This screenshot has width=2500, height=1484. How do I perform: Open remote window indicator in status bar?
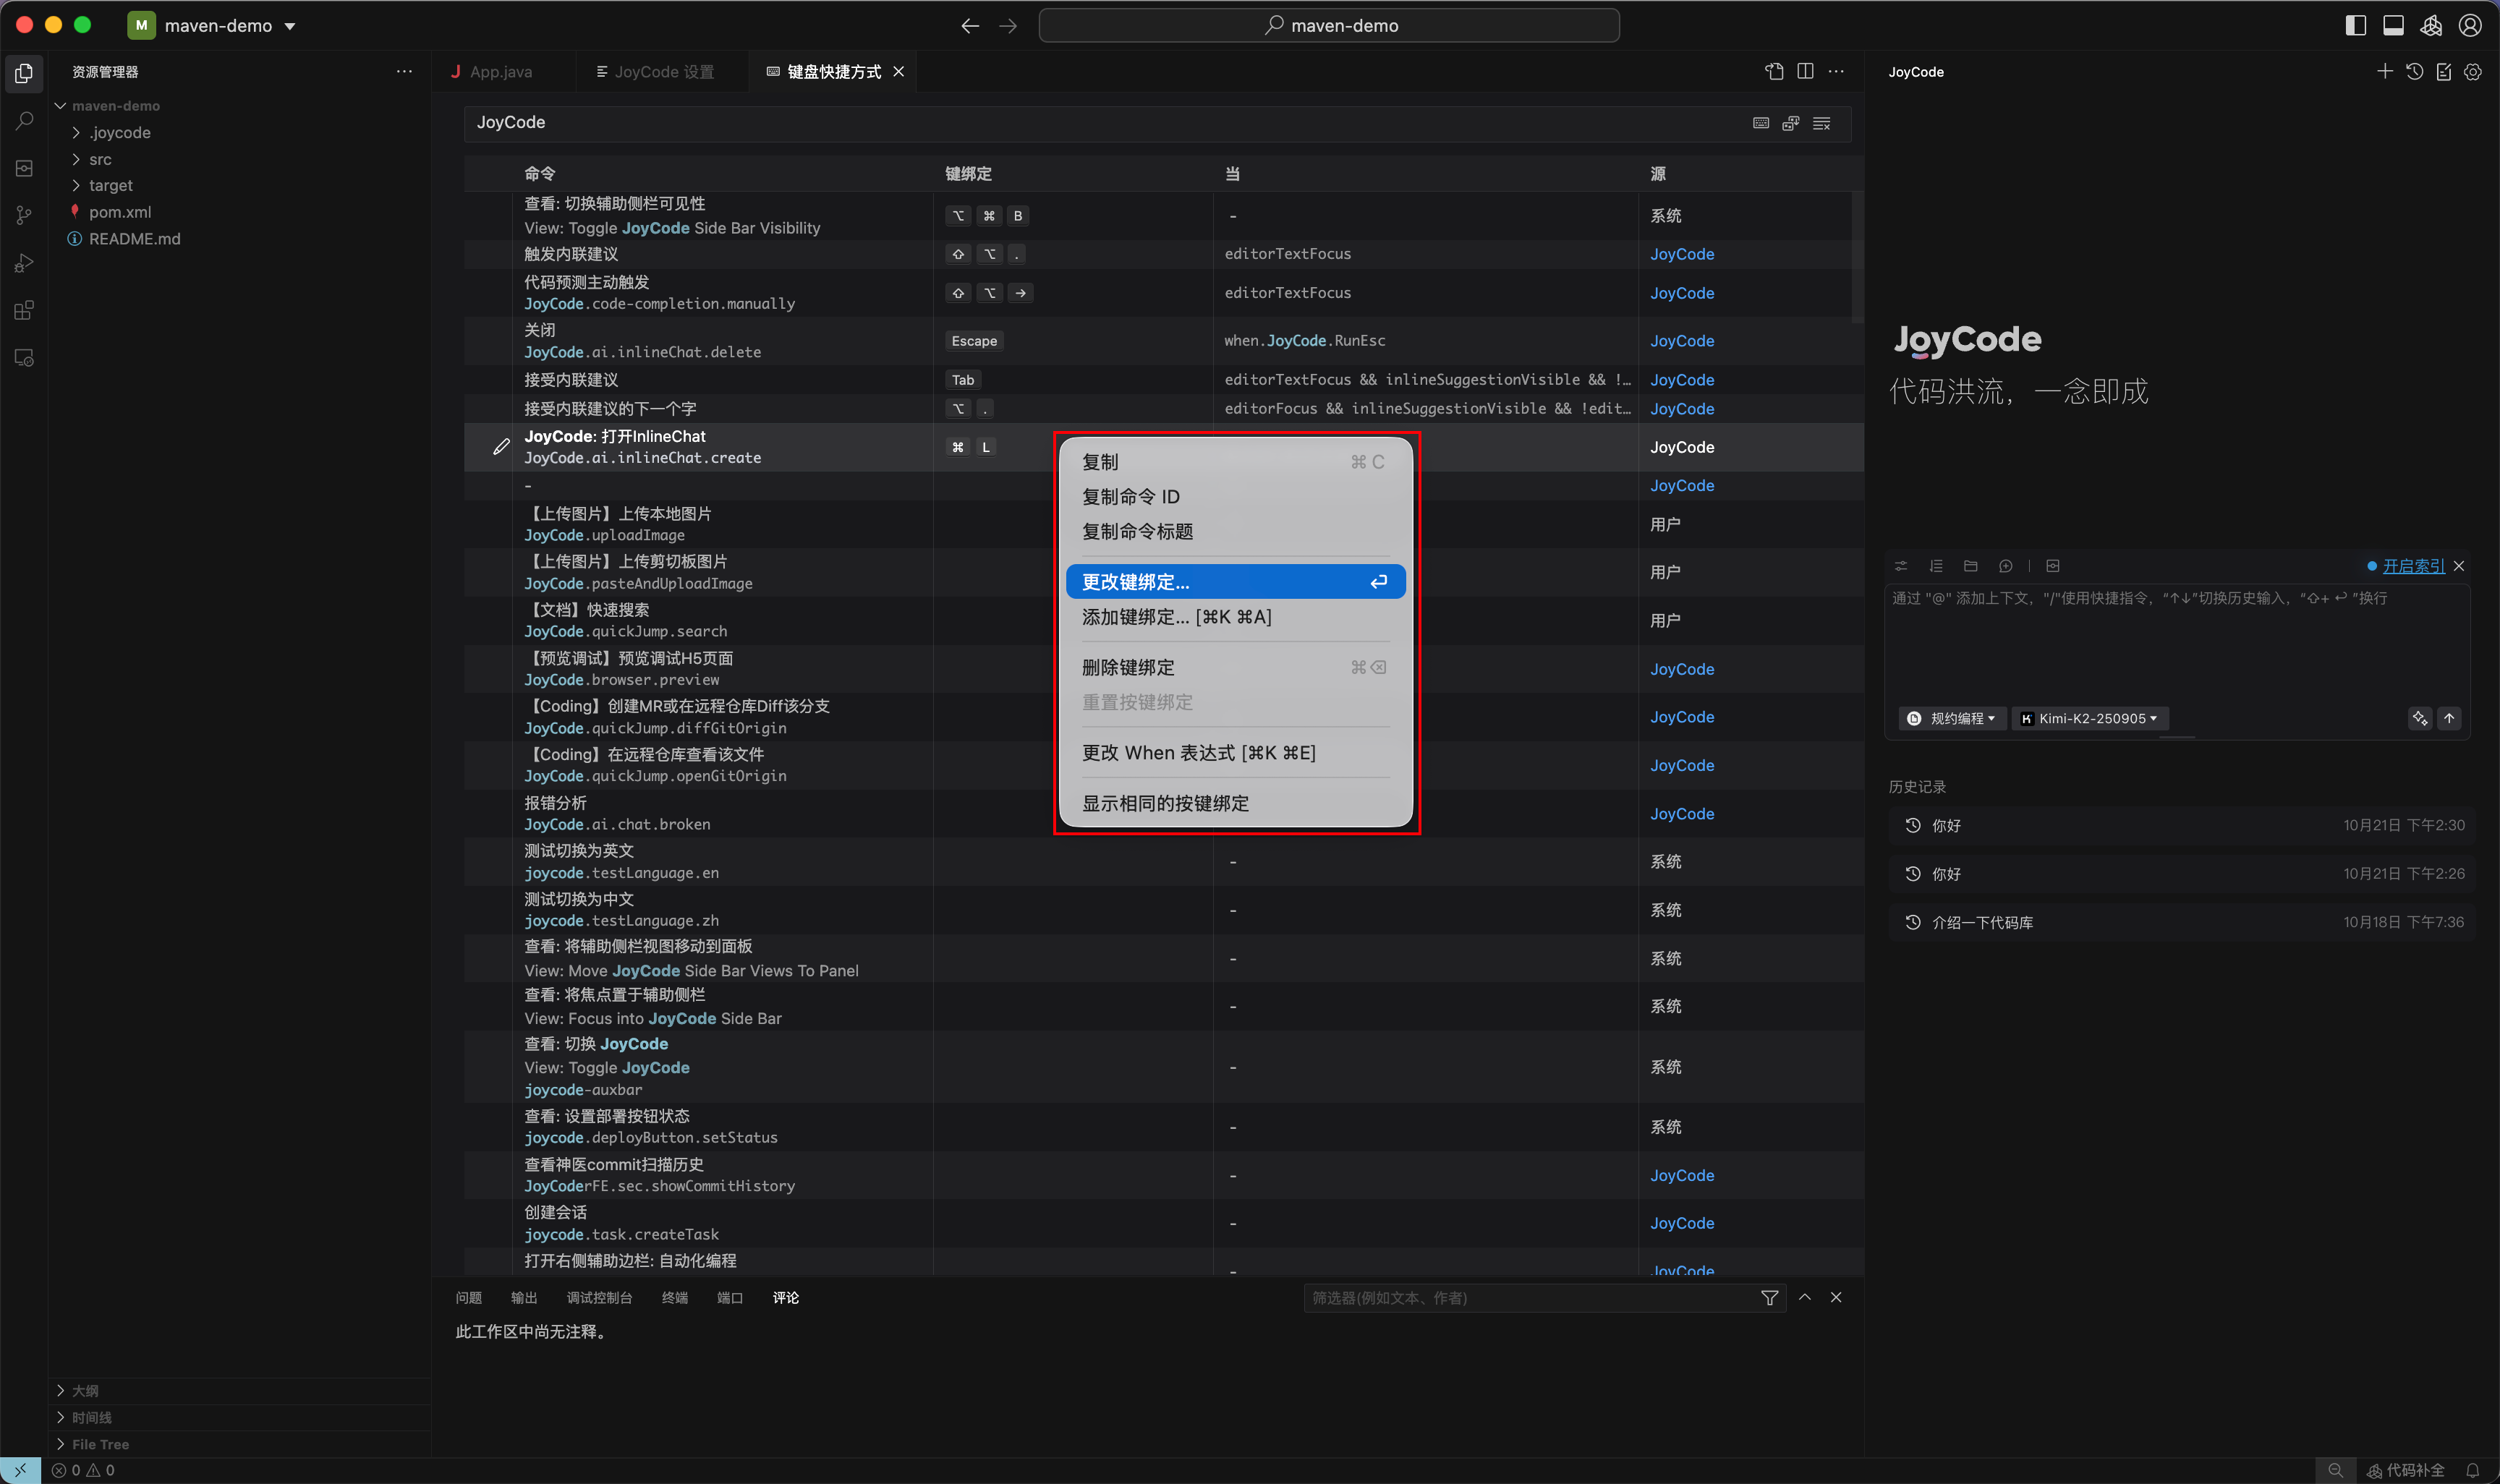coord(20,1470)
